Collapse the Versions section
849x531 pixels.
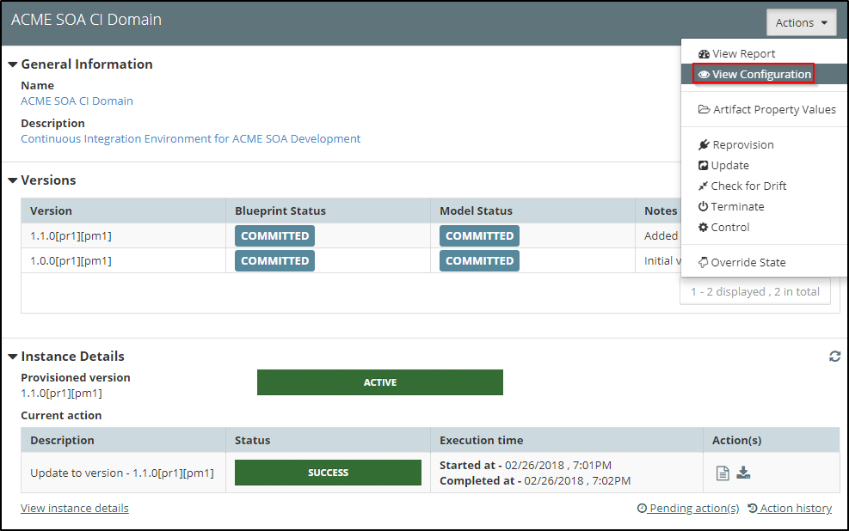coord(12,180)
